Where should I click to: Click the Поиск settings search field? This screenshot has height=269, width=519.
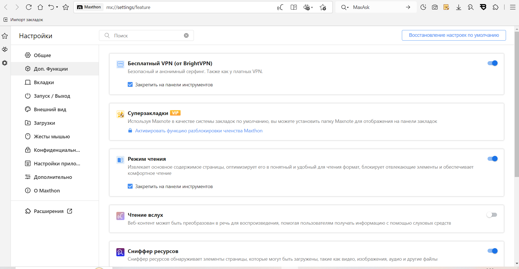pyautogui.click(x=146, y=35)
